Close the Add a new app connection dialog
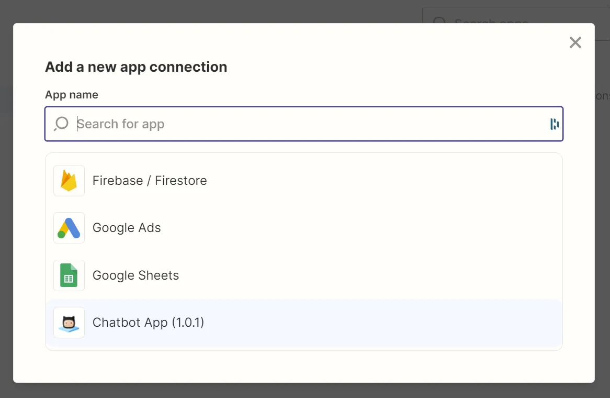The width and height of the screenshot is (610, 398). (575, 42)
